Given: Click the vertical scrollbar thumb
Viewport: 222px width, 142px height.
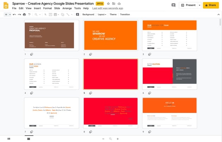Looking at the screenshot, I should click(220, 22).
